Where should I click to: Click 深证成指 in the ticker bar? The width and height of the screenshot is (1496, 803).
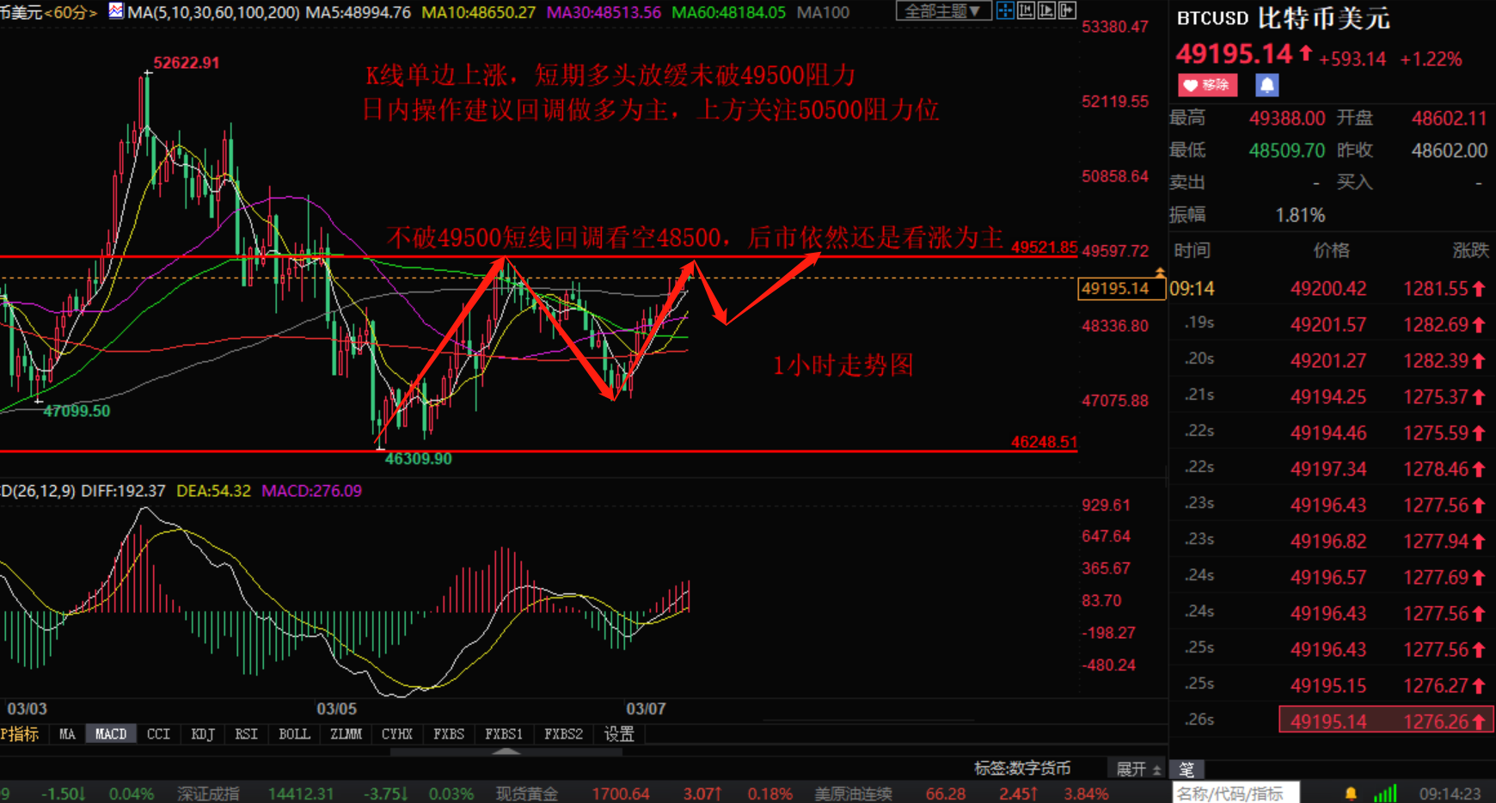click(x=208, y=794)
